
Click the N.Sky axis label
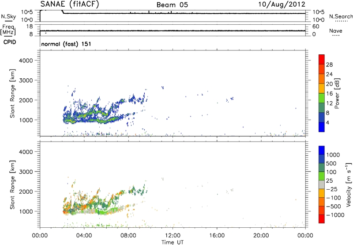(8, 16)
